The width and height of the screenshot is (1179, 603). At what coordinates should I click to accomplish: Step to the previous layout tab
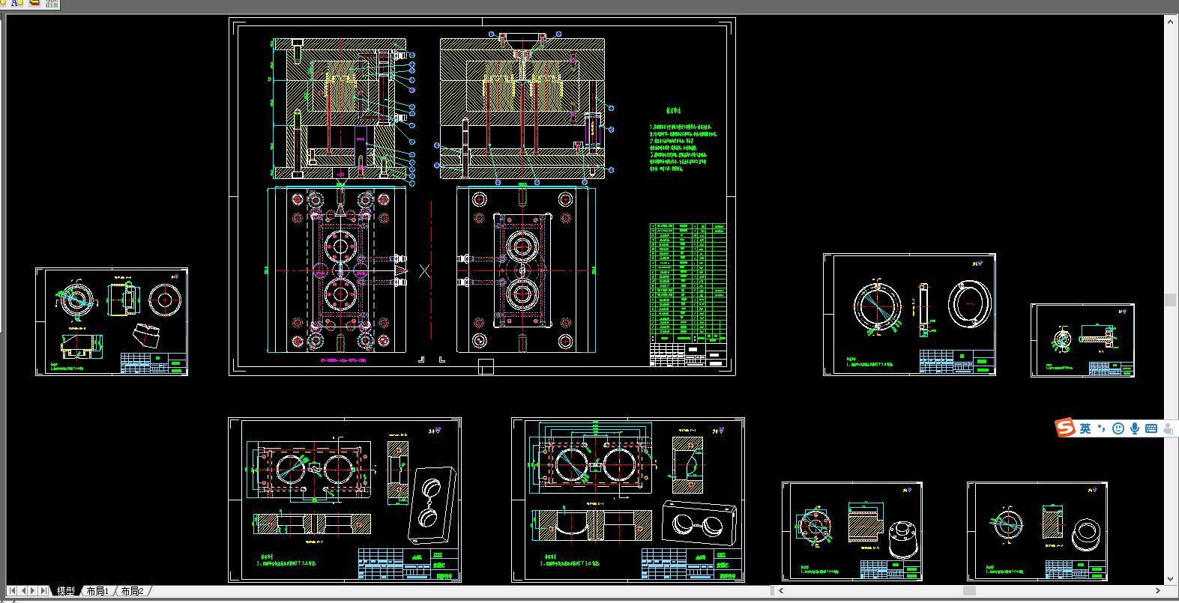(22, 591)
